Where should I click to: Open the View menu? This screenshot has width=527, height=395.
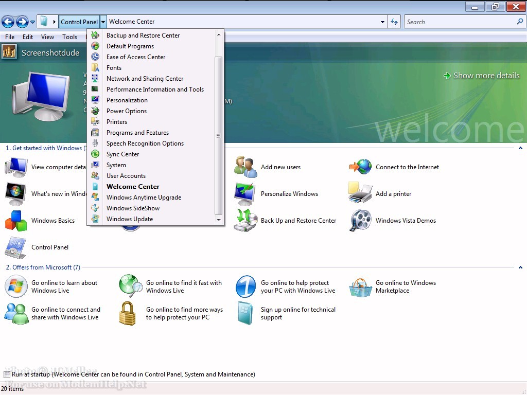tap(47, 37)
